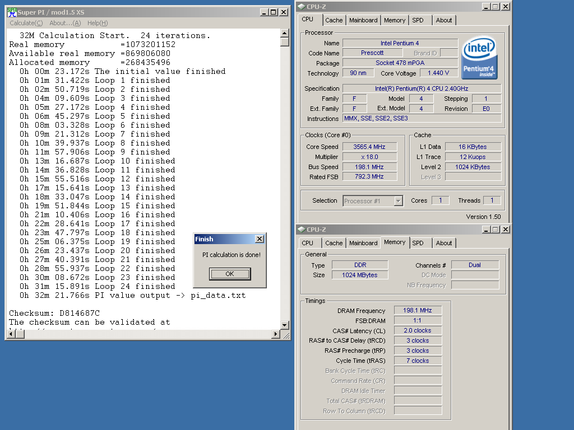This screenshot has height=430, width=574.
Task: Switch to Mainboard tab in top CPU-Z
Action: coord(363,20)
